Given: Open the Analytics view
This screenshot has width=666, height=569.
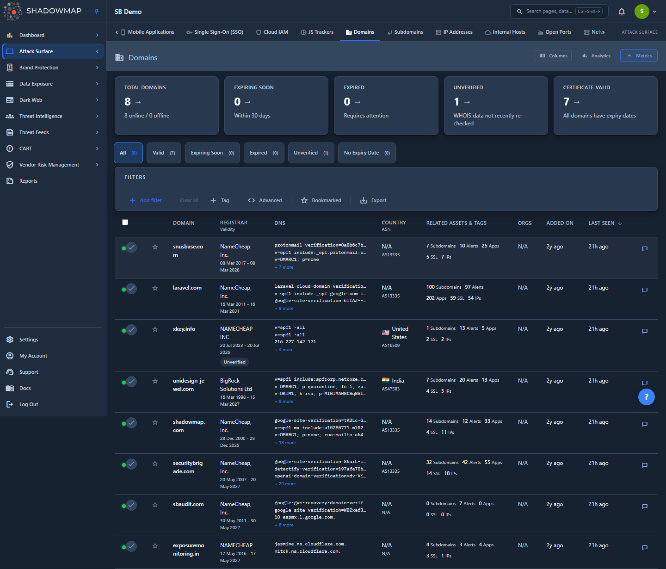Looking at the screenshot, I should pyautogui.click(x=596, y=56).
